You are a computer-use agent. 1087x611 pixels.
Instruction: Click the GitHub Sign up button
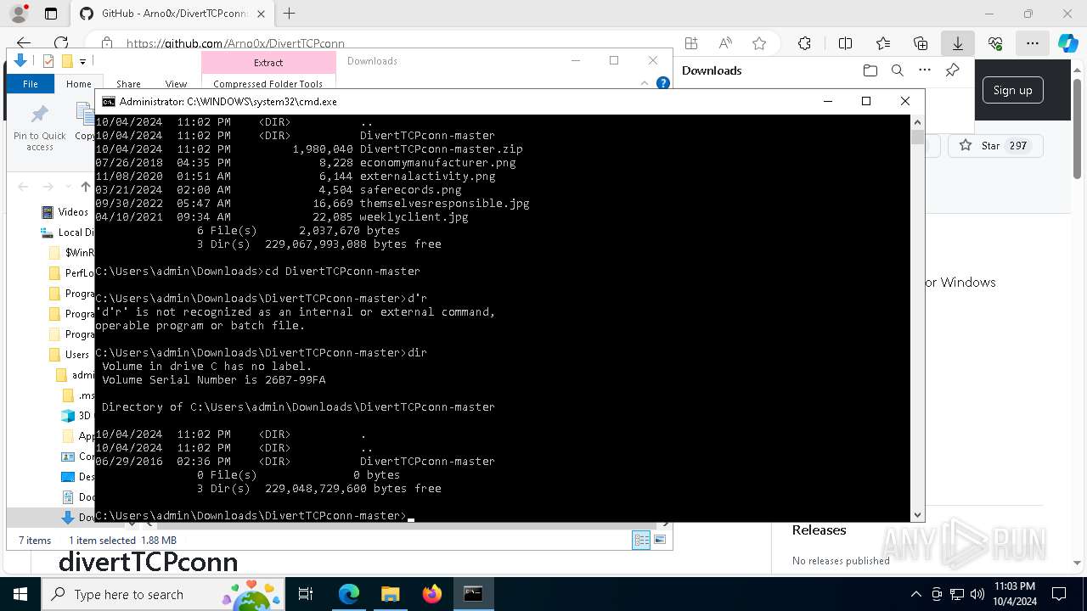1012,90
